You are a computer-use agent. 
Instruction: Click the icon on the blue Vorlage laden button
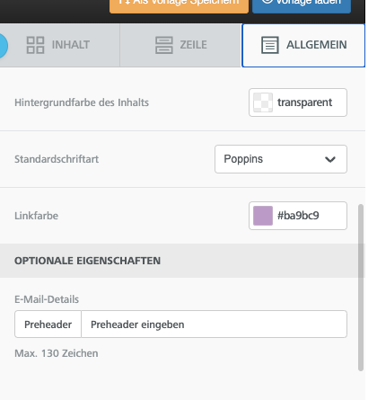coord(267,2)
